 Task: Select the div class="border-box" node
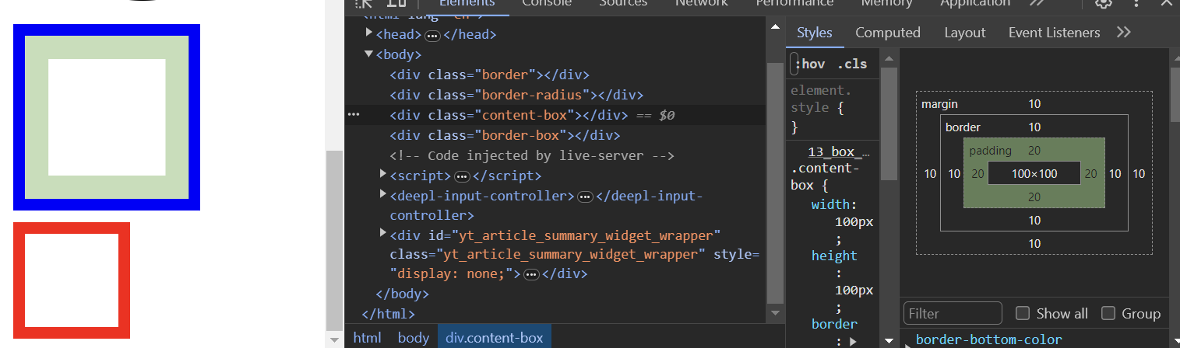[505, 135]
